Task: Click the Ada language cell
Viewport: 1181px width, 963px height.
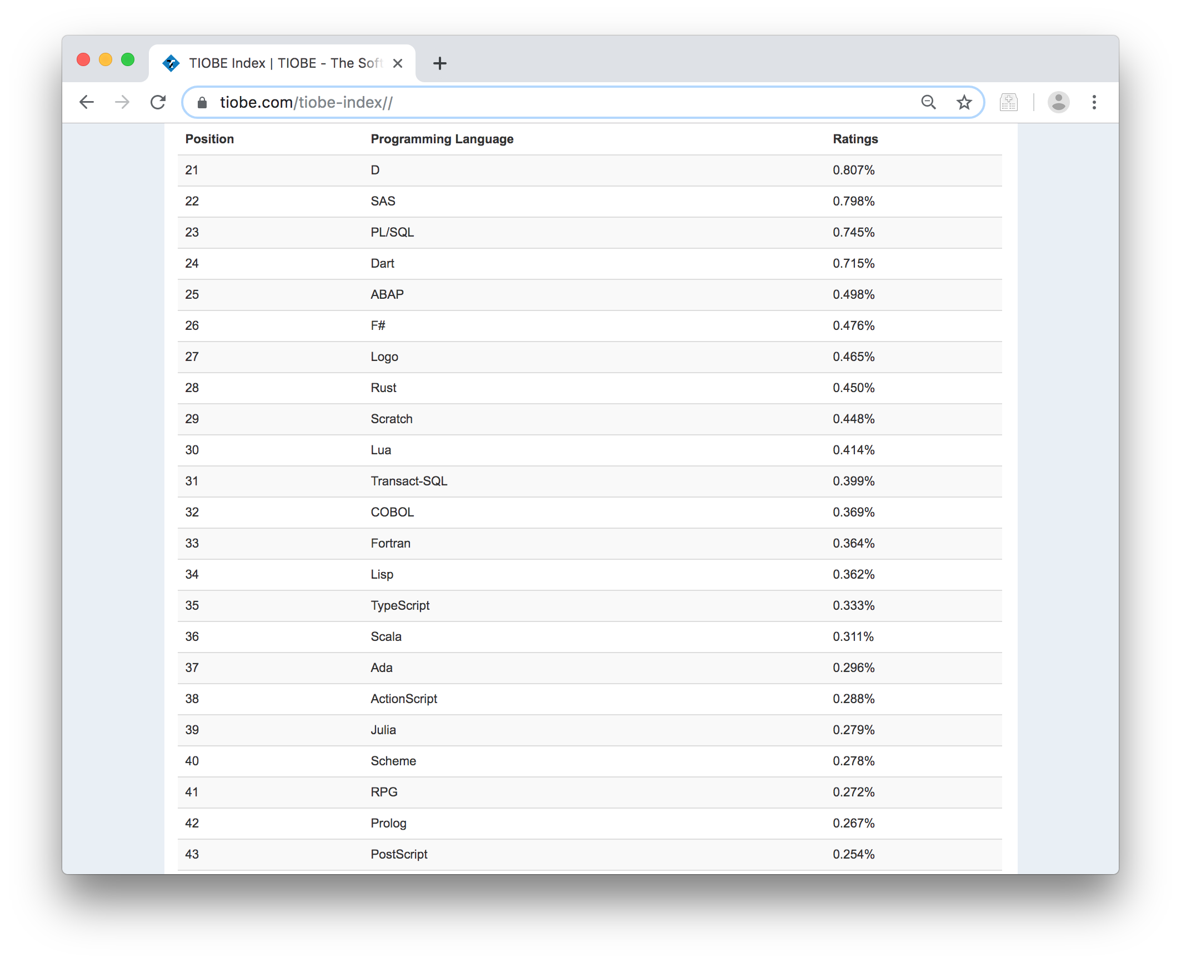Action: [382, 668]
